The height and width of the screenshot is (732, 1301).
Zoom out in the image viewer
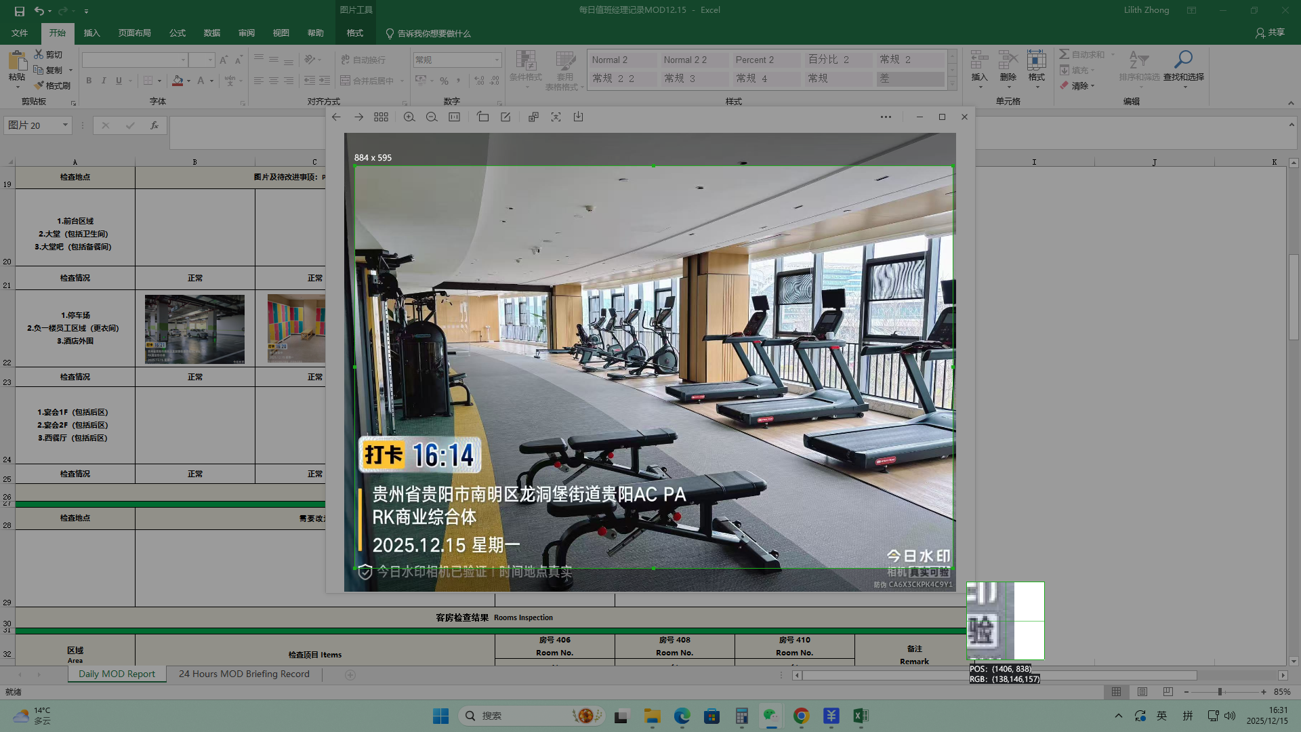point(432,117)
